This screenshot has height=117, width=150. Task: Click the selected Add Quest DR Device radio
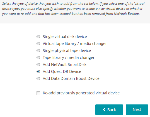38,71
